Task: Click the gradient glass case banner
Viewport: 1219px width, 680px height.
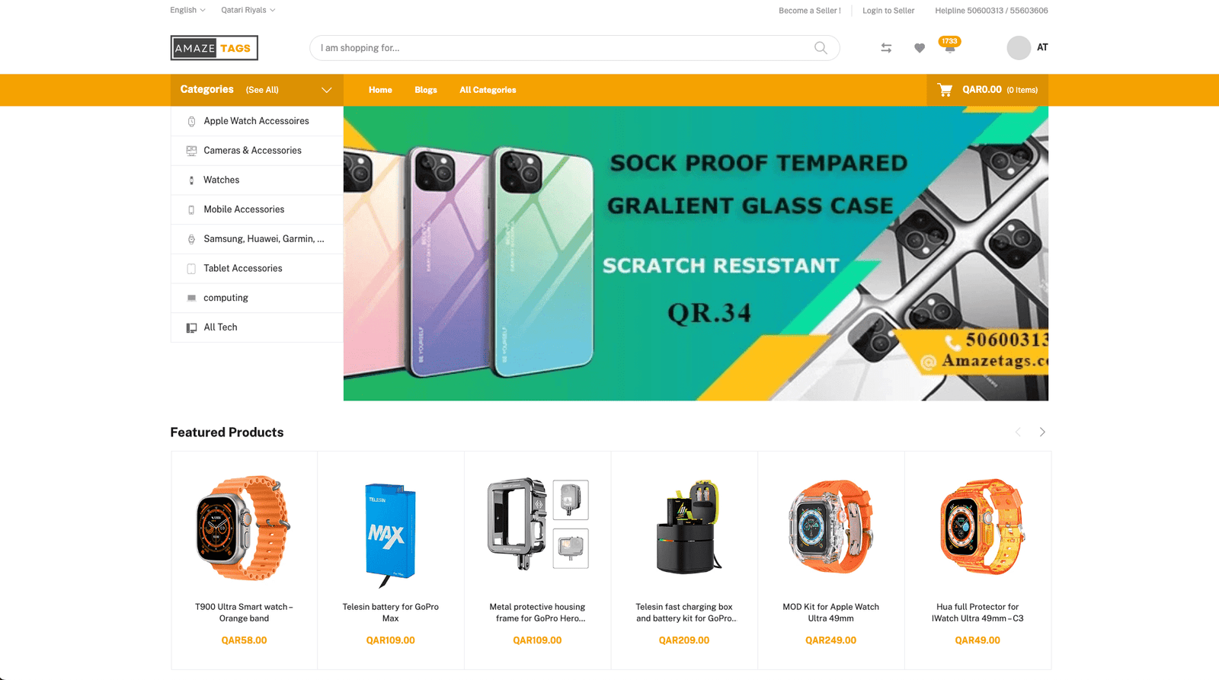Action: (x=696, y=253)
